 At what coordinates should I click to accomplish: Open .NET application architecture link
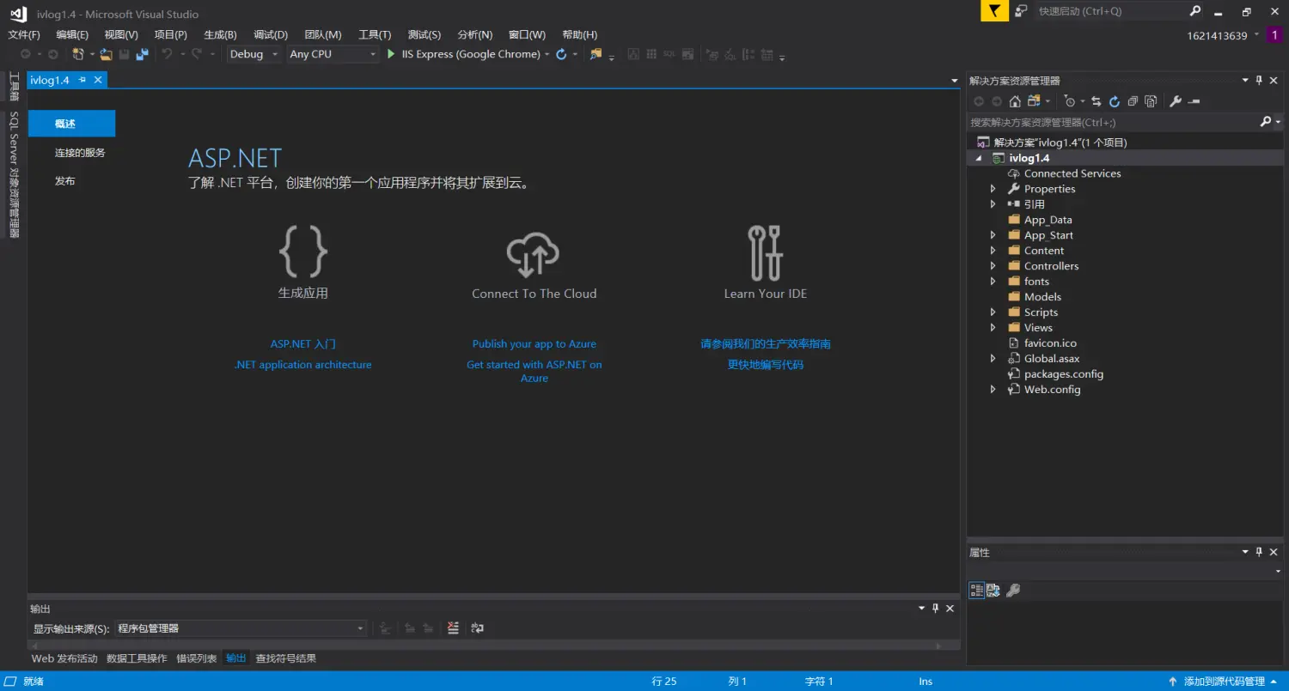pyautogui.click(x=302, y=365)
